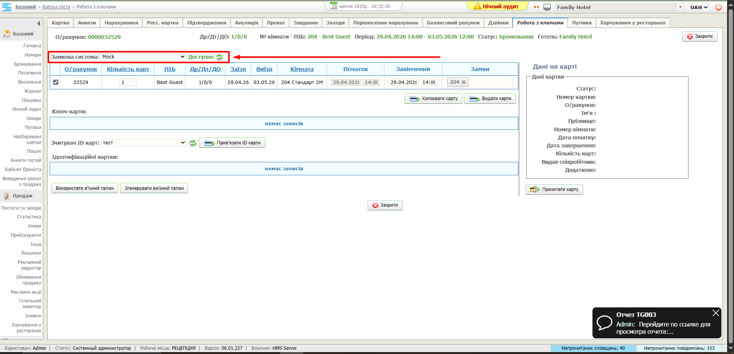Open the Балансовий рахунок tab
Screen dimensions: 734x354
(453, 23)
